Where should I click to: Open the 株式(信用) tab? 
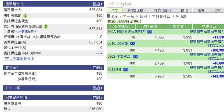click(x=162, y=10)
